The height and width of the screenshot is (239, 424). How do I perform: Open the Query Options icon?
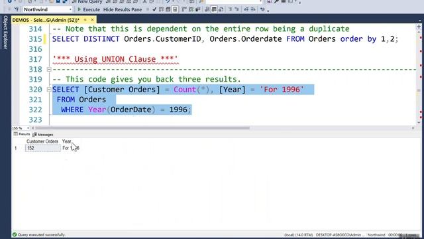click(x=168, y=9)
